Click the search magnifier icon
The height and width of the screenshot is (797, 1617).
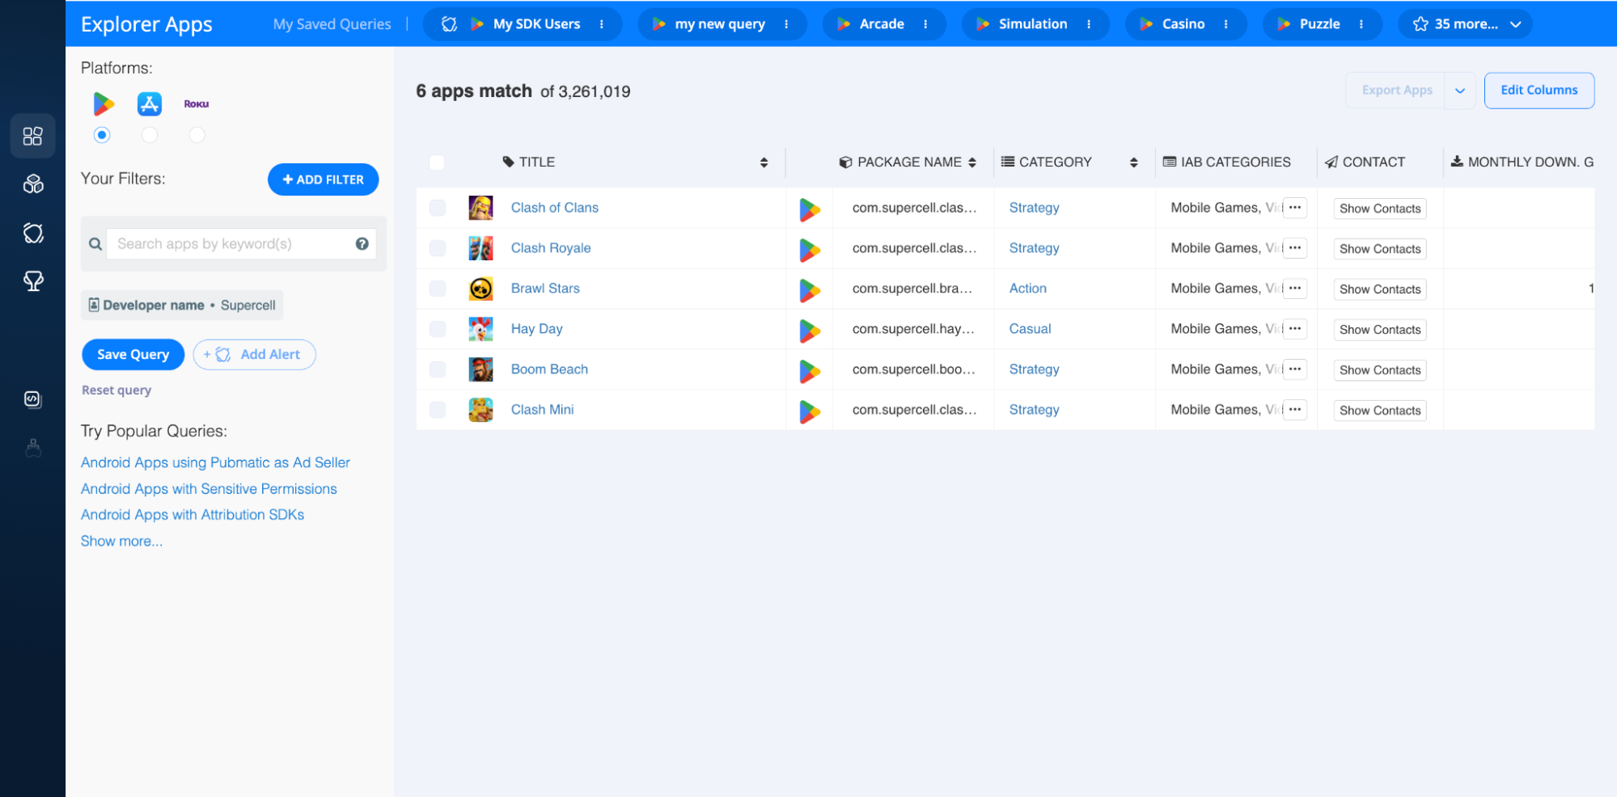[95, 244]
